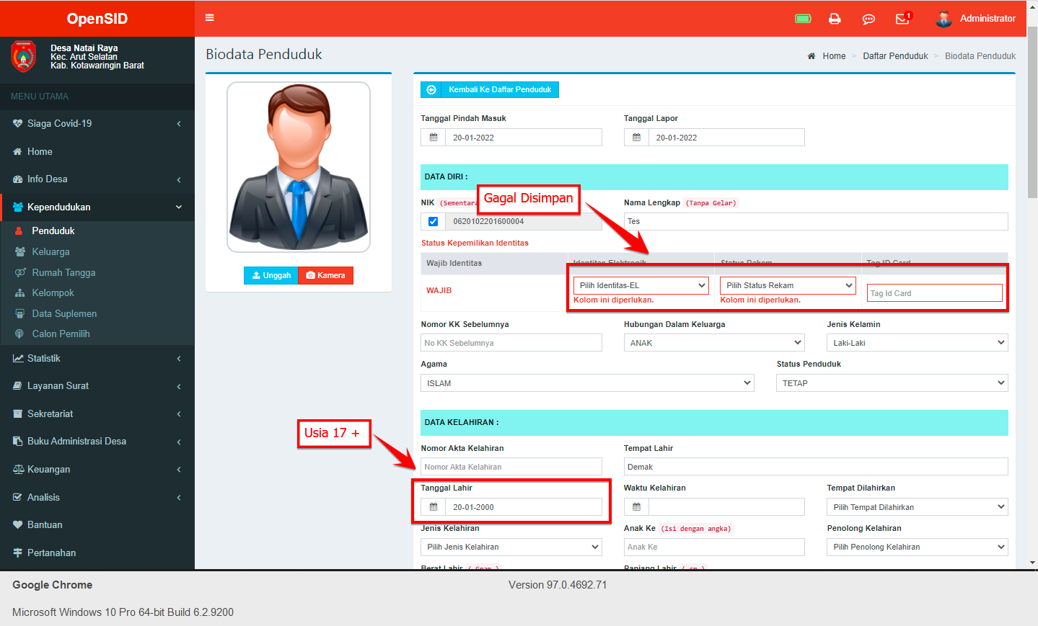Open Hubungan Dalam Keluarga dropdown
This screenshot has width=1038, height=626.
coord(714,343)
